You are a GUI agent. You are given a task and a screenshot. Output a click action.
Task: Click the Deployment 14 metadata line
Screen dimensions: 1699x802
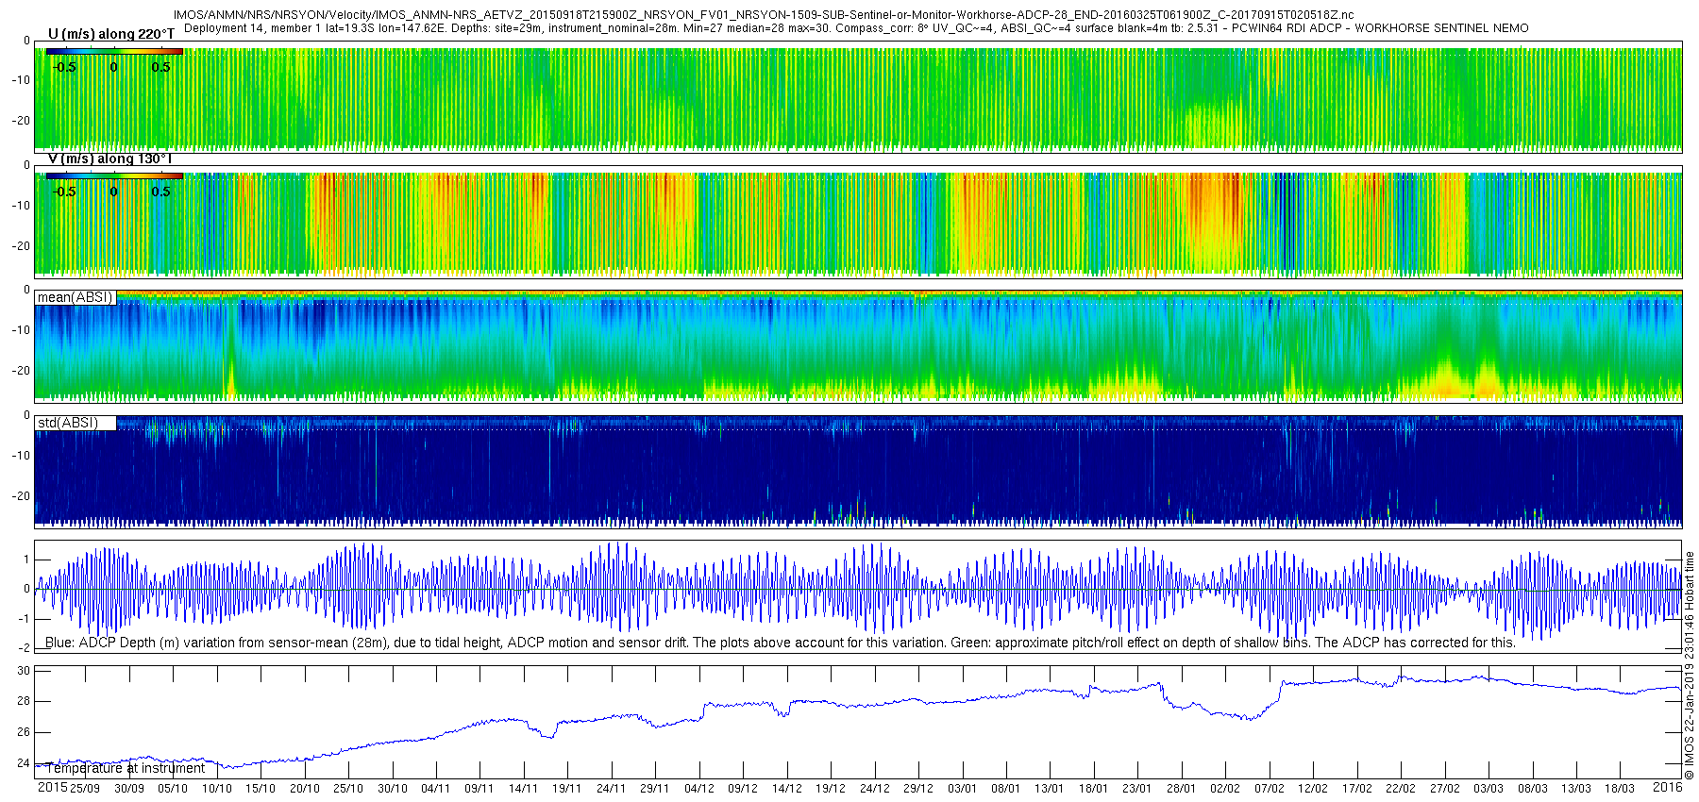856,28
